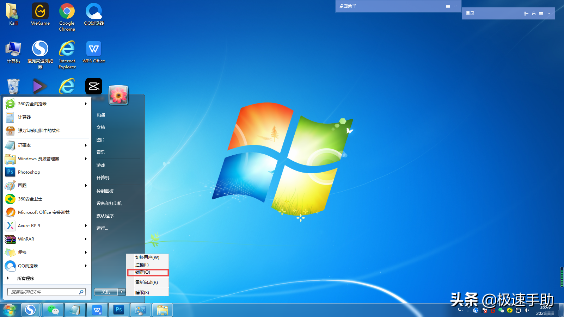Open 控制面板 from the Start menu

105,191
